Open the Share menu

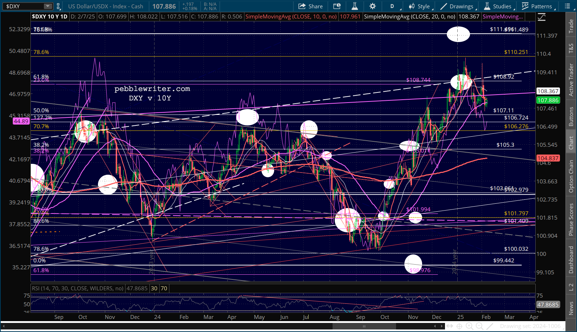[x=310, y=6]
